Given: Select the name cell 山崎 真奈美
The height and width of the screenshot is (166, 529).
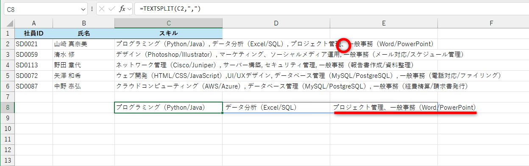Looking at the screenshot, I should tap(84, 44).
